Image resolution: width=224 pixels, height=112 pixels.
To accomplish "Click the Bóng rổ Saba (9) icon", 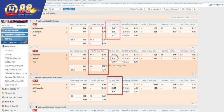I will pos(3,106).
